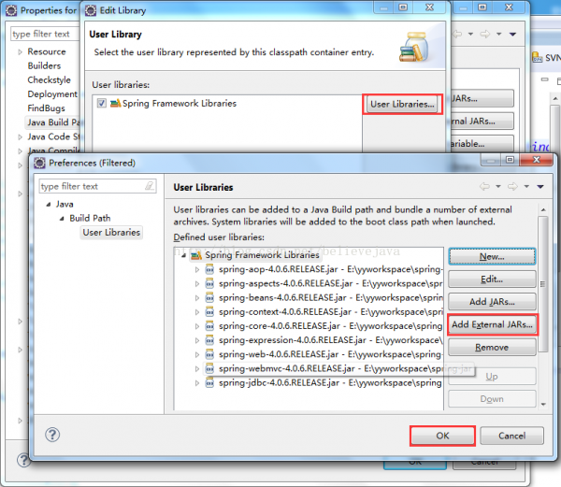The height and width of the screenshot is (487, 561).
Task: Click the back arrow in User Libraries header
Action: pos(484,186)
